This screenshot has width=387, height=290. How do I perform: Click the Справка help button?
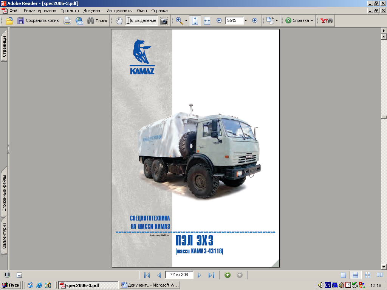pos(297,21)
